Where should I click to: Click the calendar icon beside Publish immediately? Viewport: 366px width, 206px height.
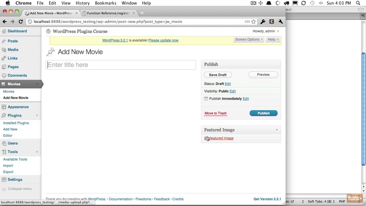point(206,99)
